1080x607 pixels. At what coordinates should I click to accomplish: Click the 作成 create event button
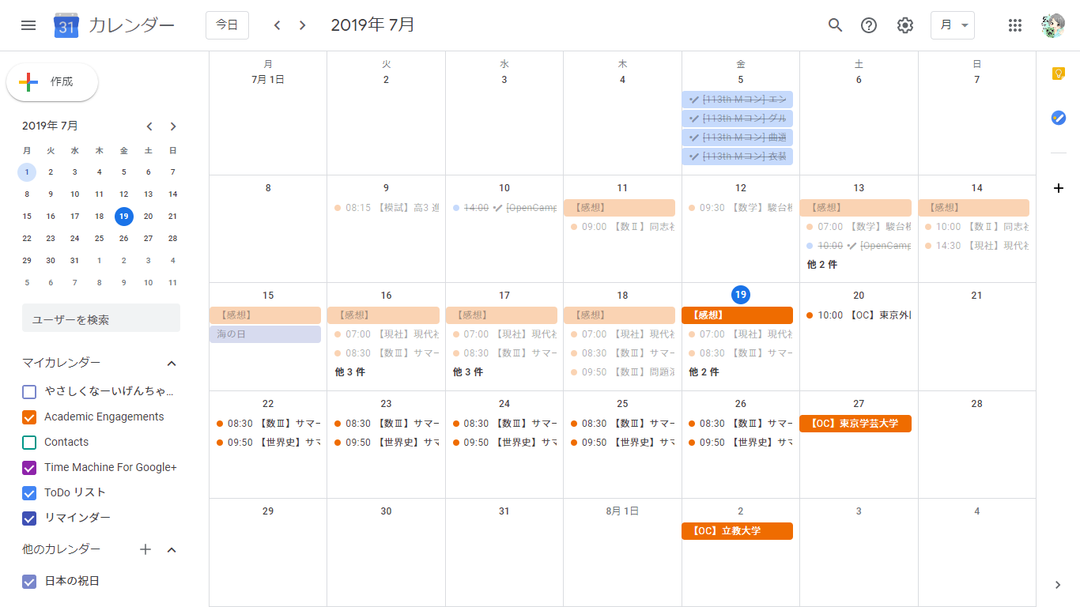tap(52, 82)
